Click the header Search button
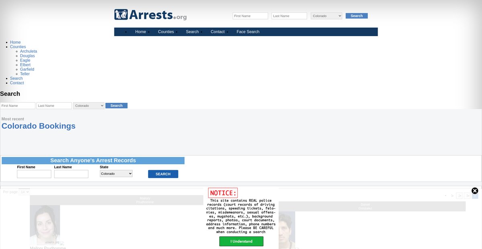The height and width of the screenshot is (249, 482). (x=357, y=16)
